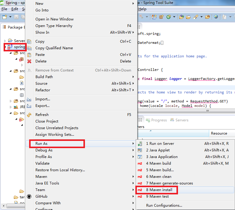The image size is (235, 210).
Task: Click the Import icon in context menu
Action: pos(29,99)
